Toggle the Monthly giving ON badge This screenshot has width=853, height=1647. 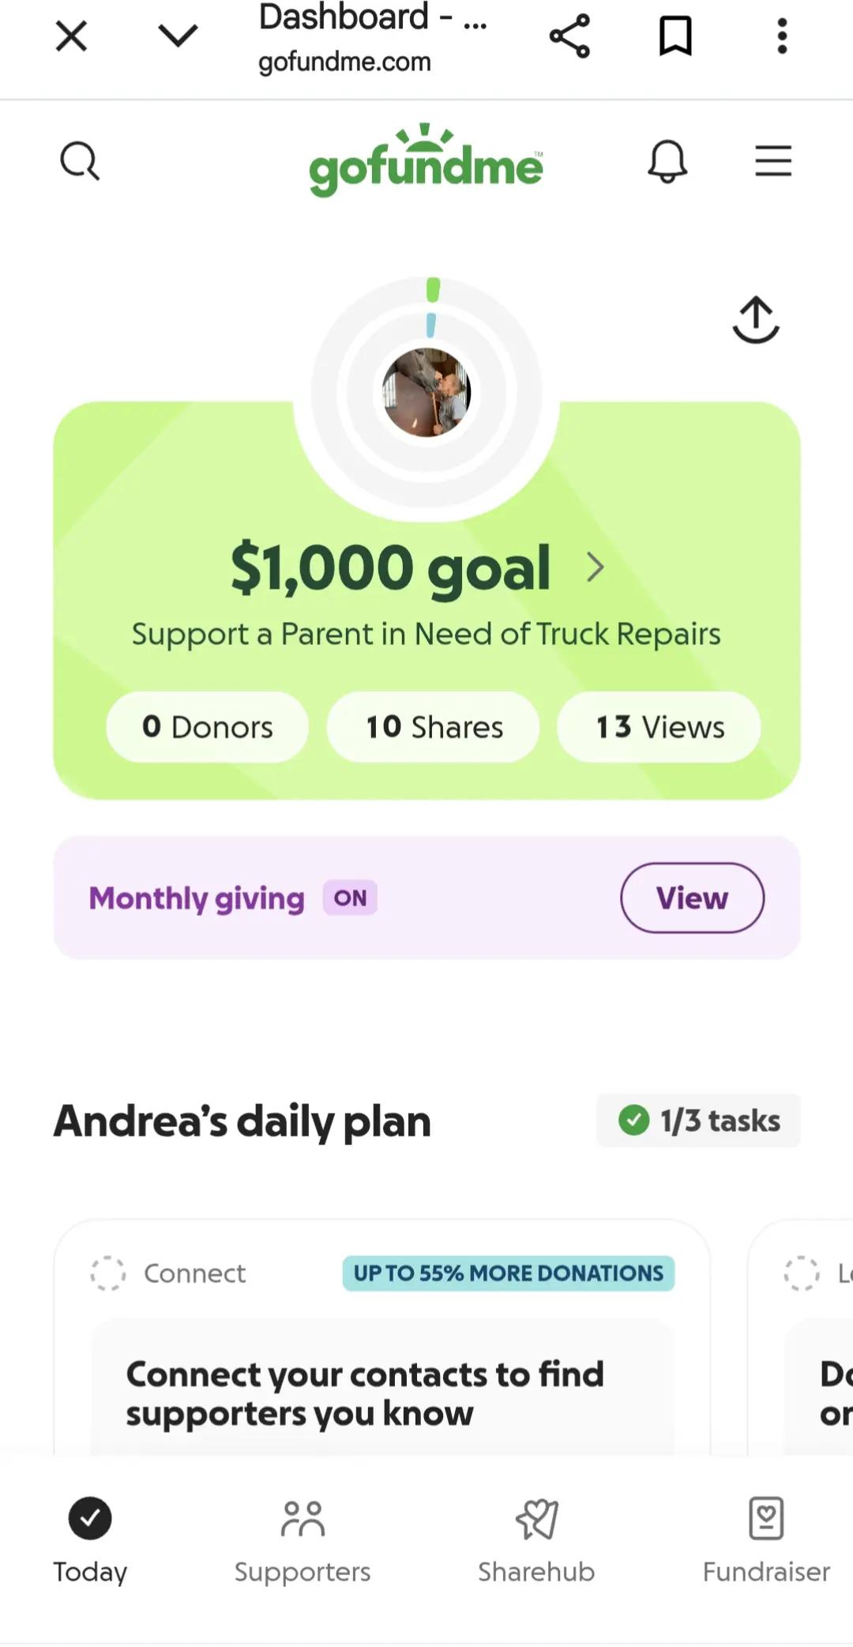(x=350, y=898)
